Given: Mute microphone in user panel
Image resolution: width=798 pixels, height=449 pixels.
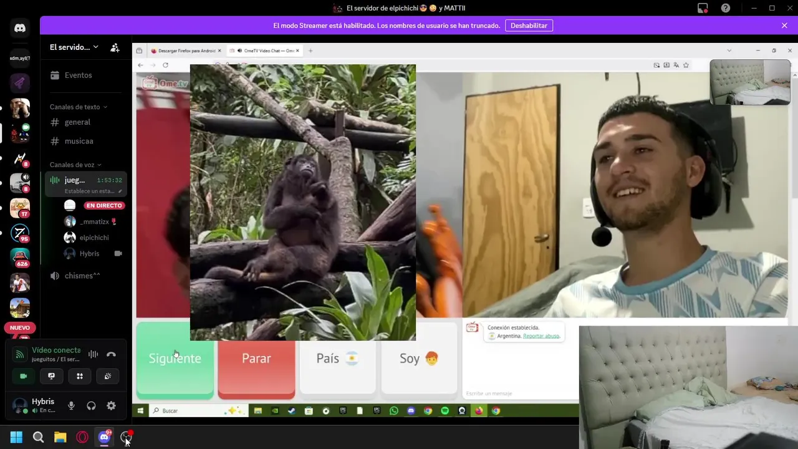Looking at the screenshot, I should coord(71,405).
